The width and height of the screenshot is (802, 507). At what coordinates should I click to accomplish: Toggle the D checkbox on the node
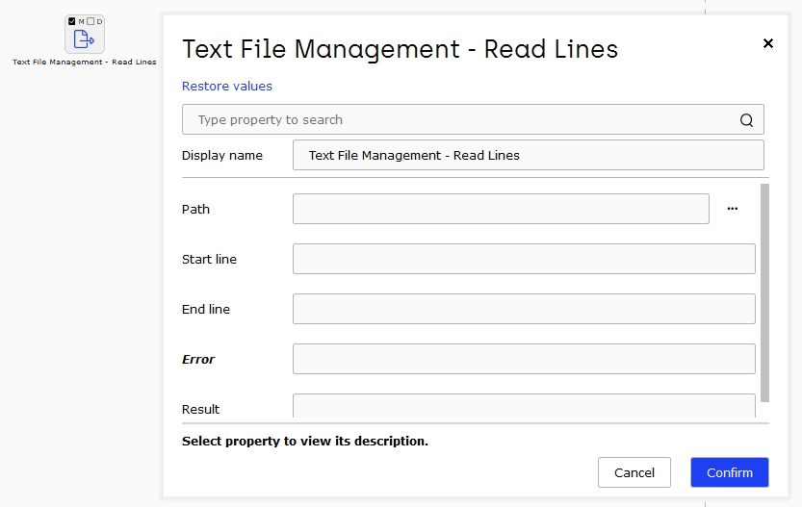point(91,21)
